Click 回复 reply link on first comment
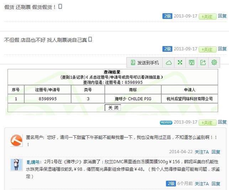The width and height of the screenshot is (229, 190). 222,16
